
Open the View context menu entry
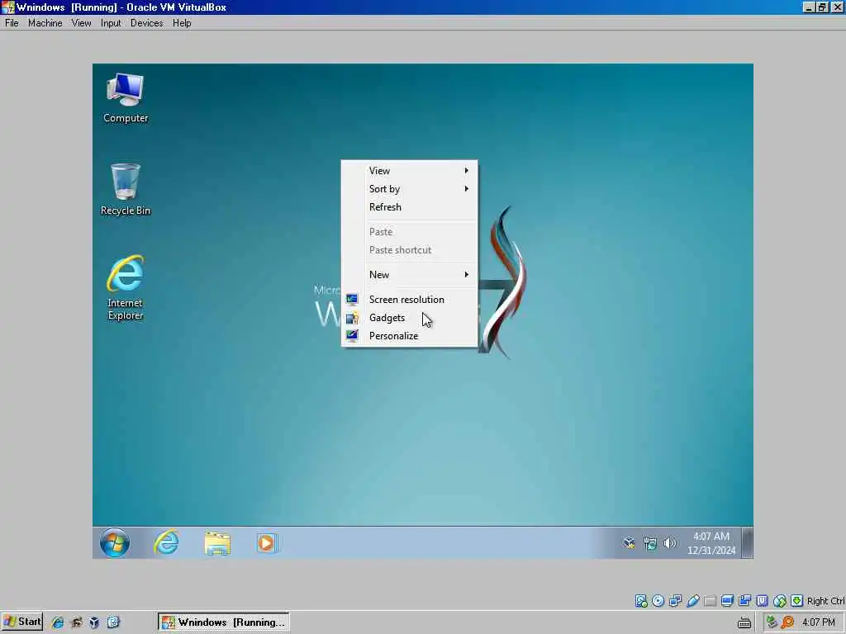click(410, 170)
